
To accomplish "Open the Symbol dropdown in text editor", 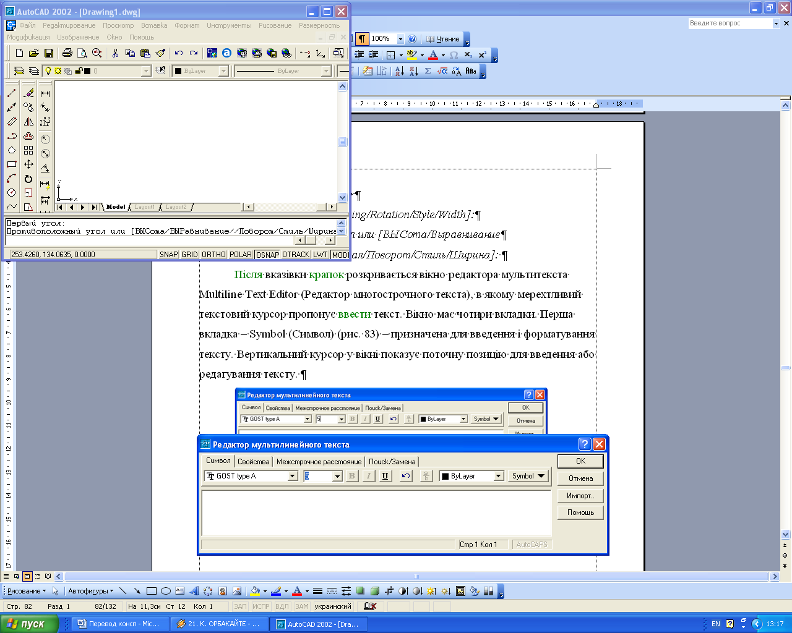I will coord(528,476).
